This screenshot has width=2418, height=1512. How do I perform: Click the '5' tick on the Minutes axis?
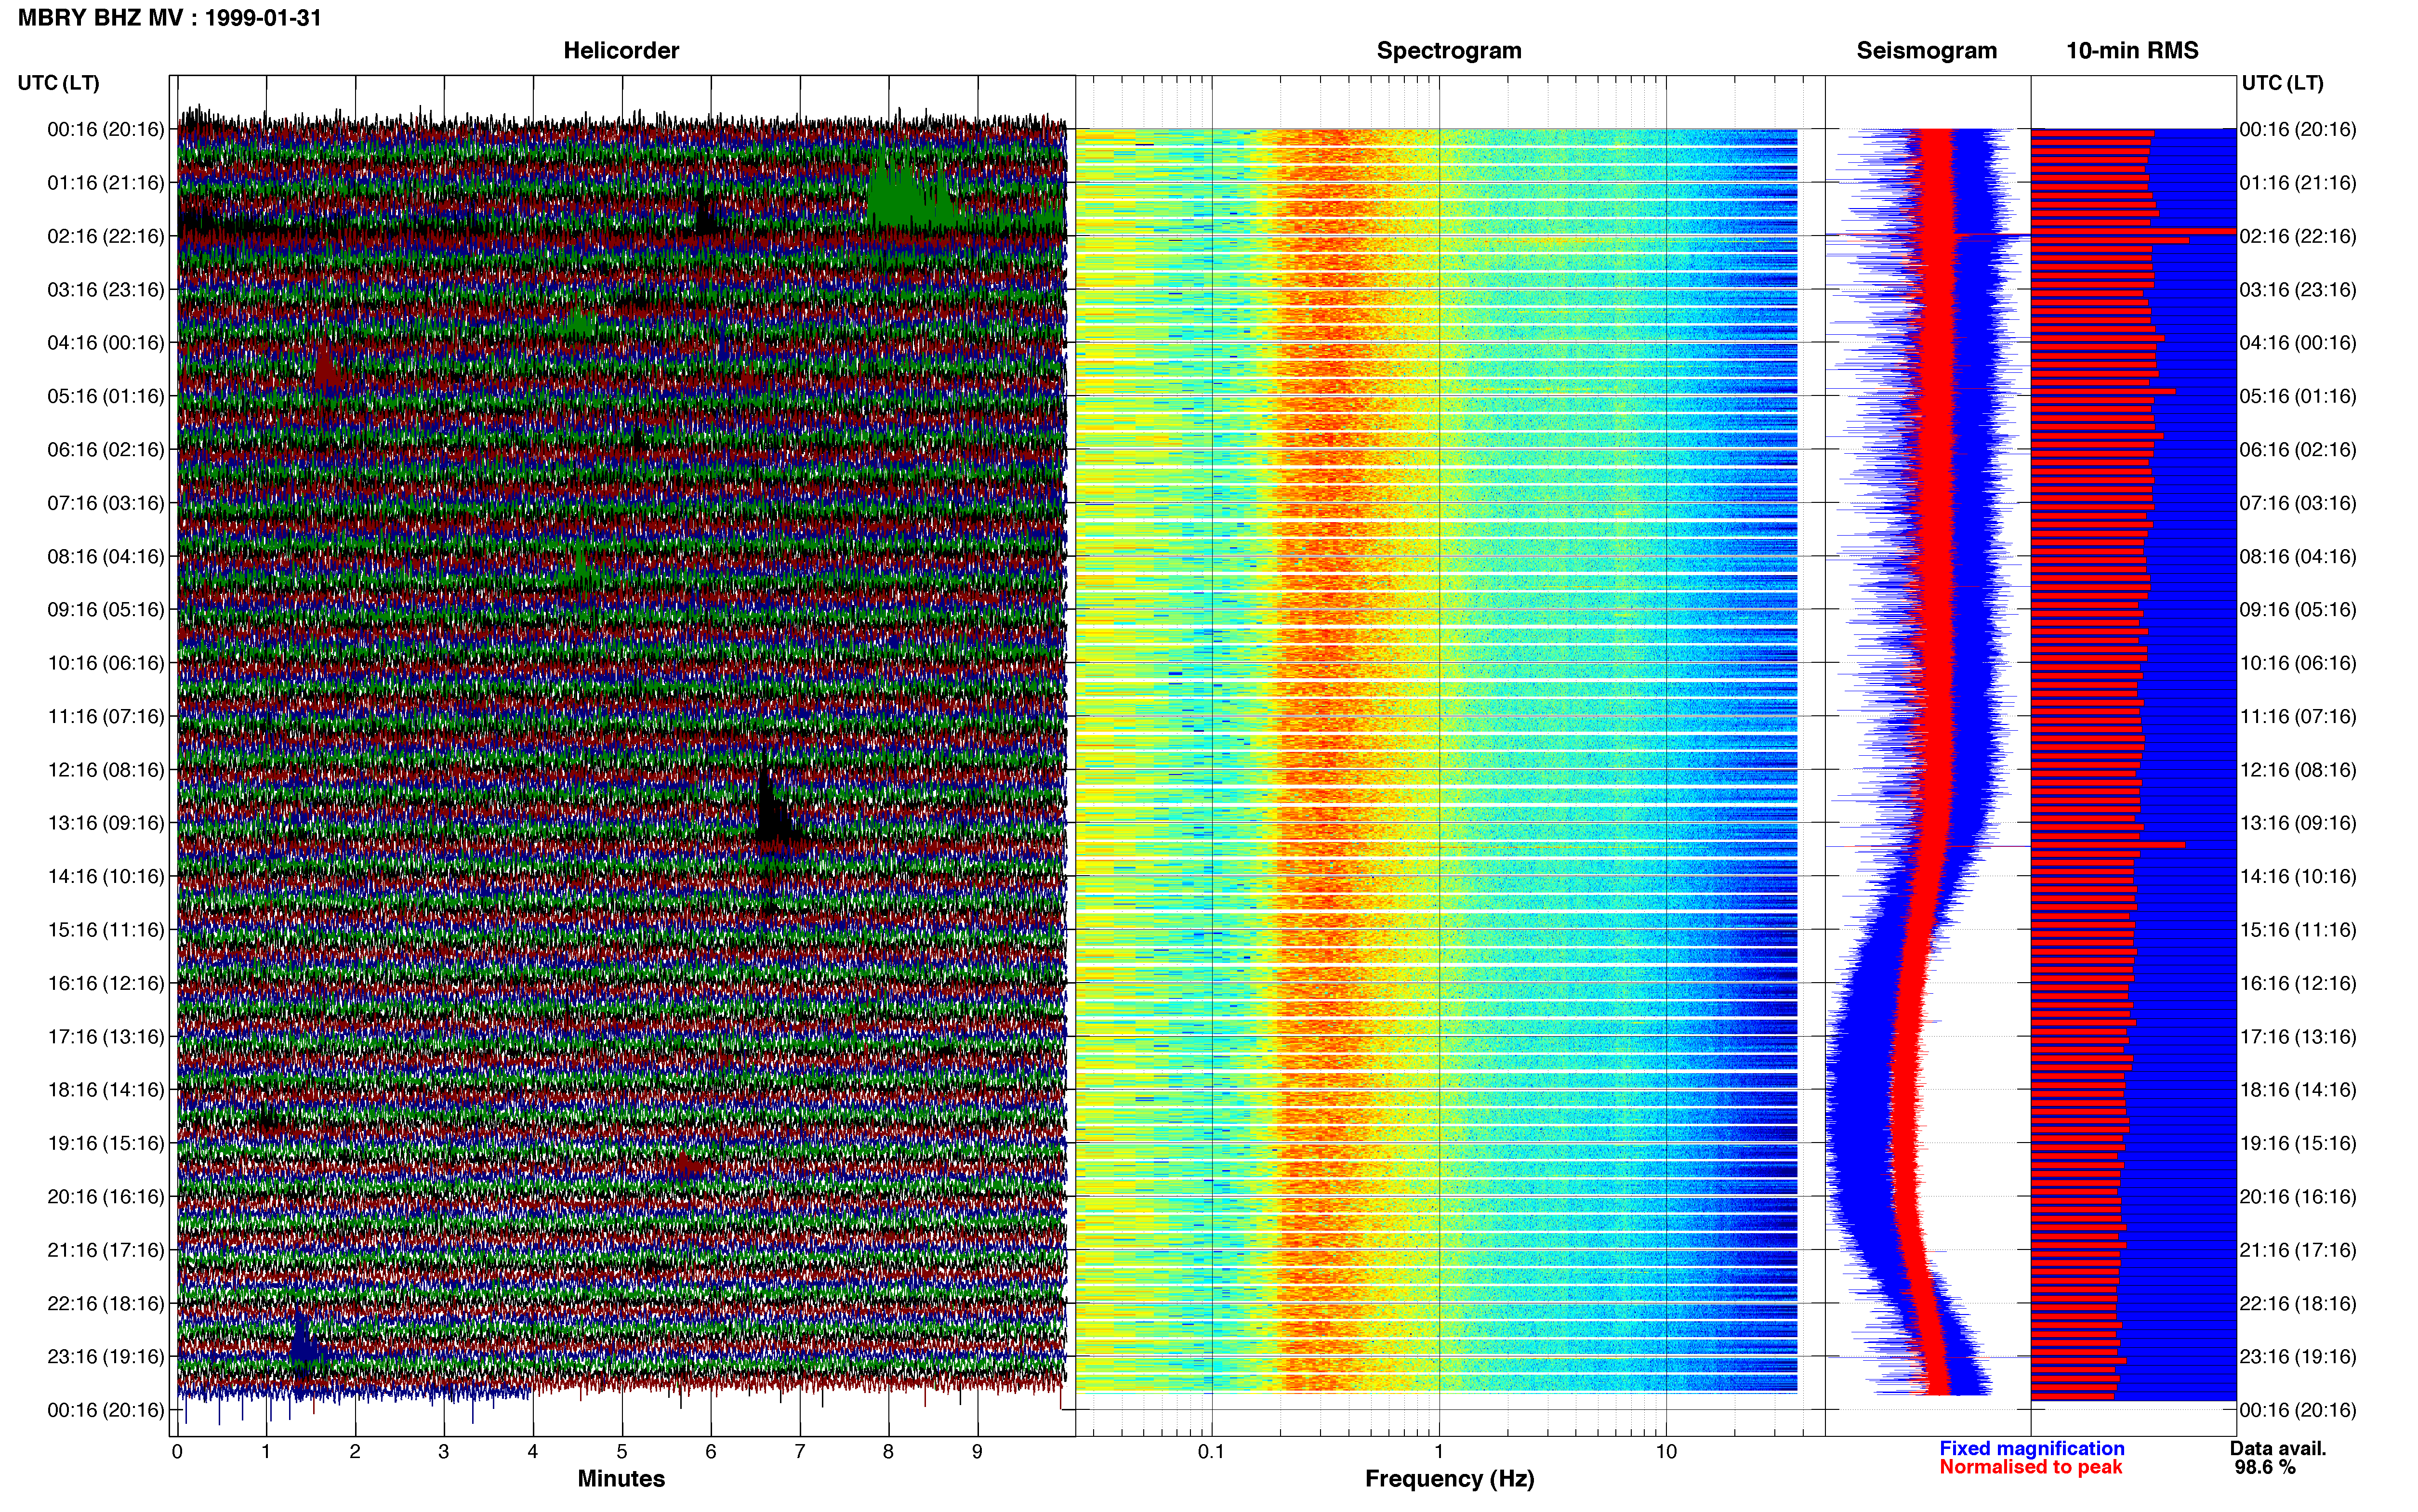(622, 1452)
